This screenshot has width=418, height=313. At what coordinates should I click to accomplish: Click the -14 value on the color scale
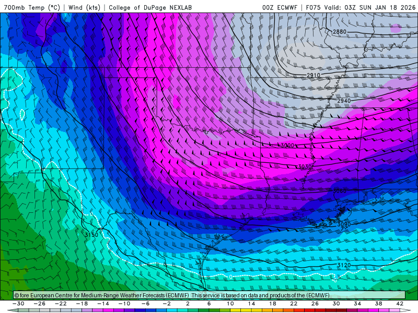tap(103, 304)
